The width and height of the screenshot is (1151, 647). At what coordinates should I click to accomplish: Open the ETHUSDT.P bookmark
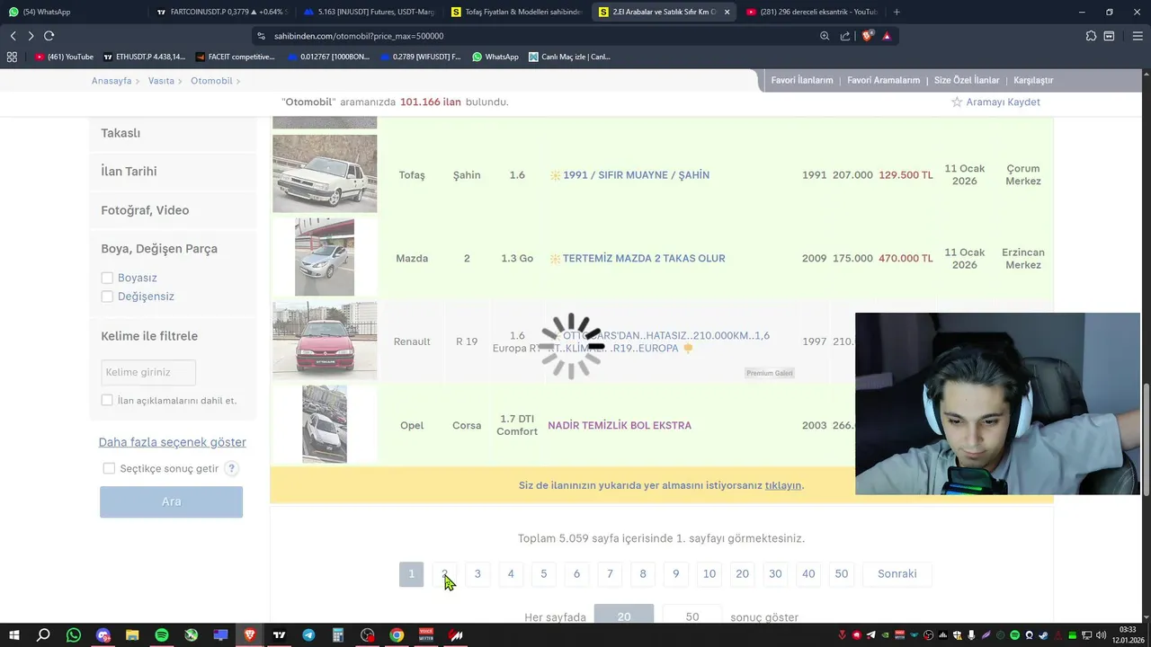(144, 57)
